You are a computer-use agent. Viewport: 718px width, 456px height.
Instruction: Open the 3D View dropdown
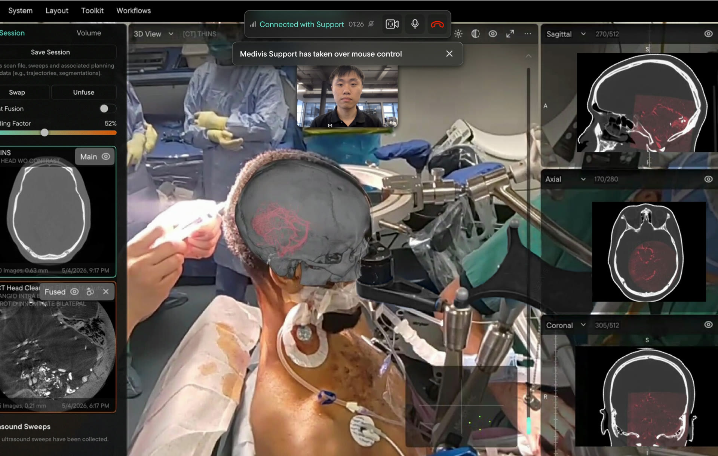click(x=154, y=34)
